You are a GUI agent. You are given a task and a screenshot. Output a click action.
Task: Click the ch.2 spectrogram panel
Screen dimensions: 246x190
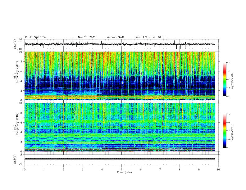tap(120, 127)
